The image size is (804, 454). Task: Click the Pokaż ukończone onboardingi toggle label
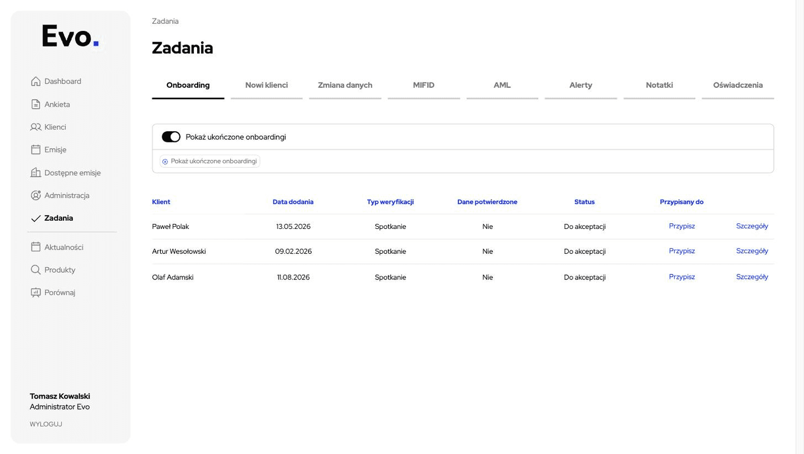[236, 137]
